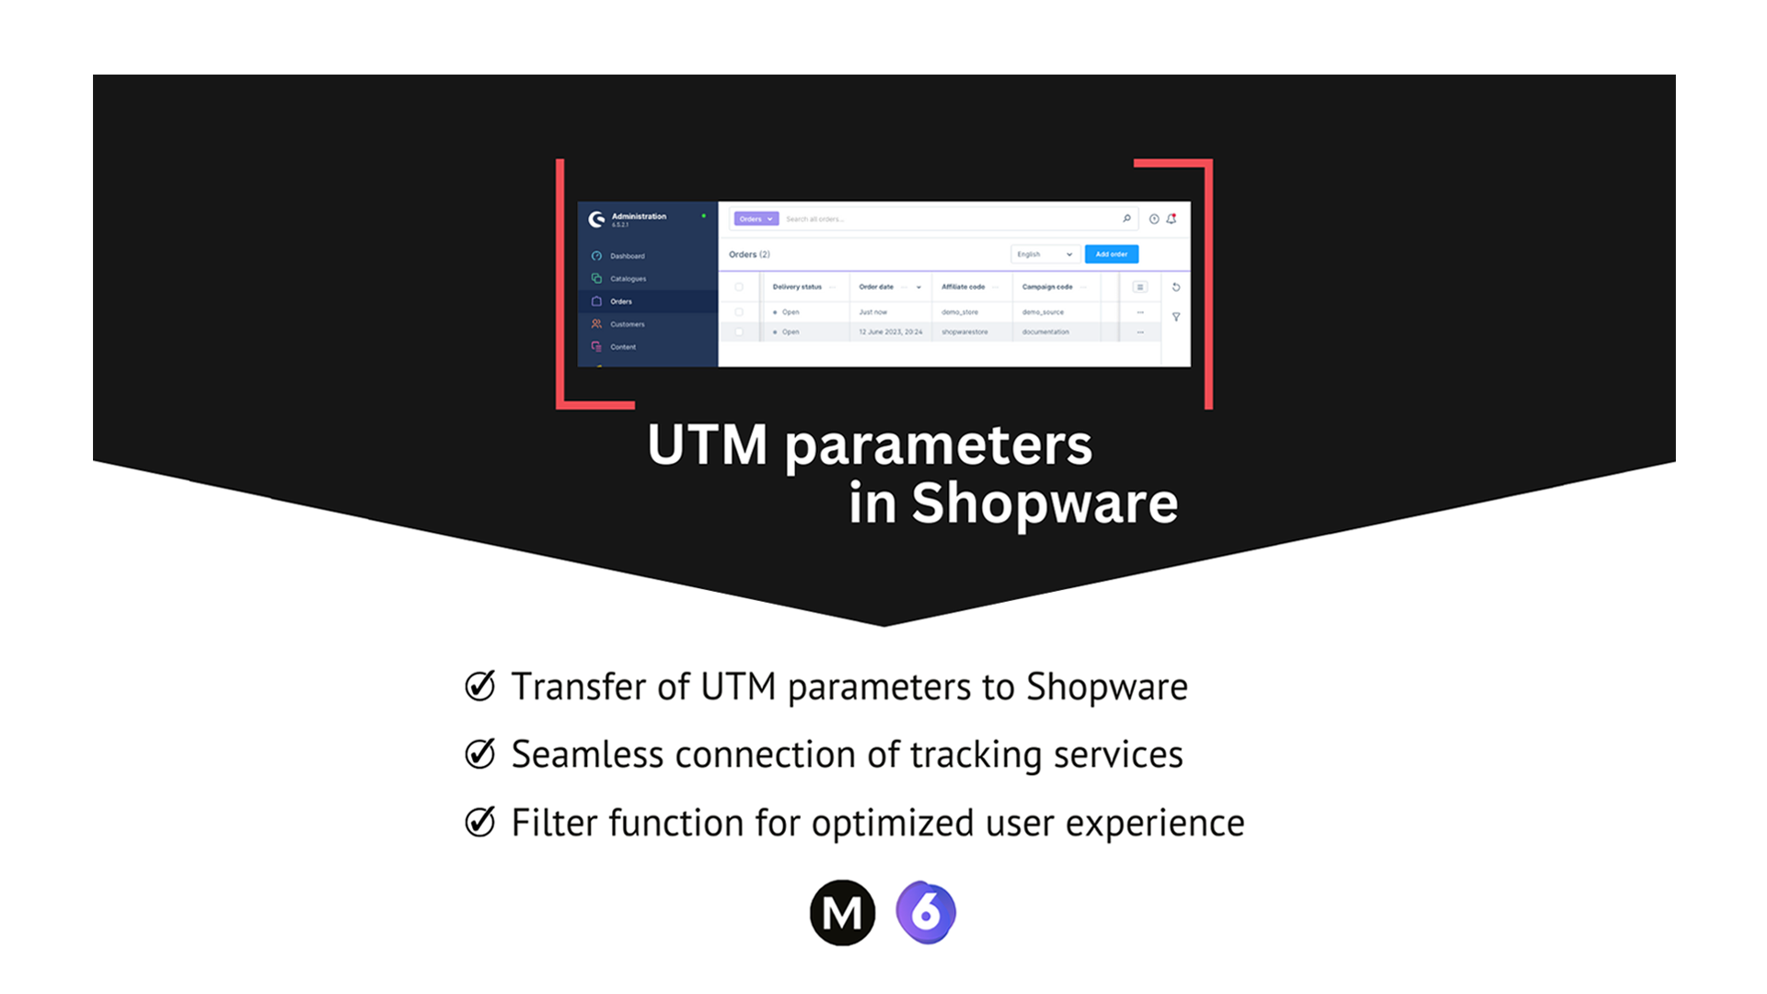This screenshot has width=1767, height=994.
Task: Open the Orders menu item in sidebar
Action: click(622, 301)
